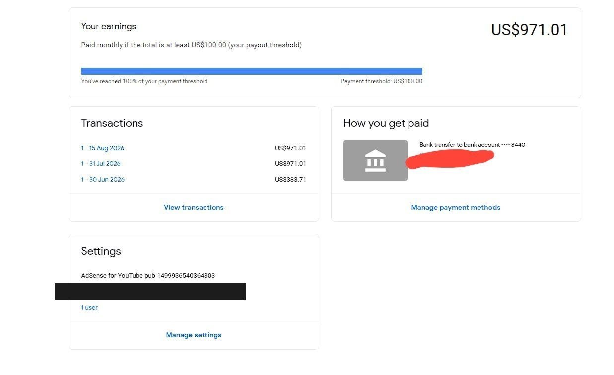614x375 pixels.
Task: Click the Transactions heading
Action: pyautogui.click(x=112, y=123)
